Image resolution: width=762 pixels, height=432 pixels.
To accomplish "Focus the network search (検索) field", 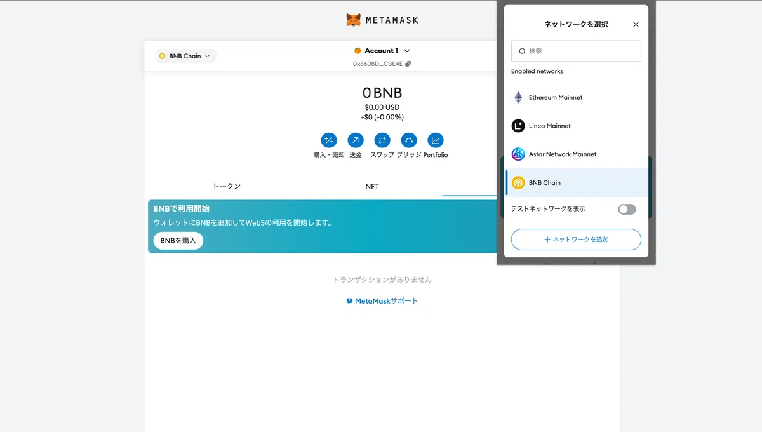I will tap(576, 51).
